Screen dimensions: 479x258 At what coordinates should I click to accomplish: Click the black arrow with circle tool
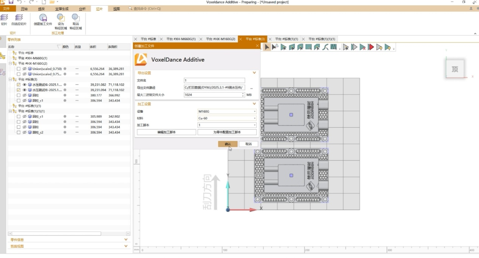click(x=275, y=47)
